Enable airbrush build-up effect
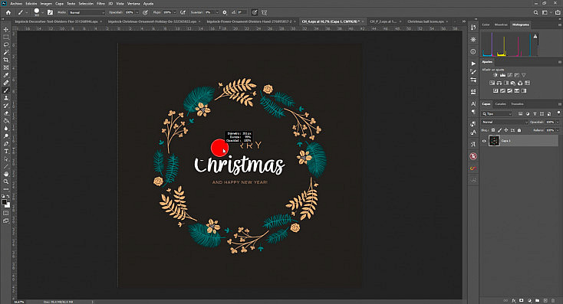 pos(183,12)
